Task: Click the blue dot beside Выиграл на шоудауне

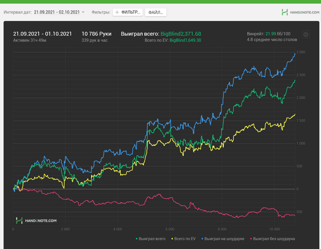Action: point(202,239)
